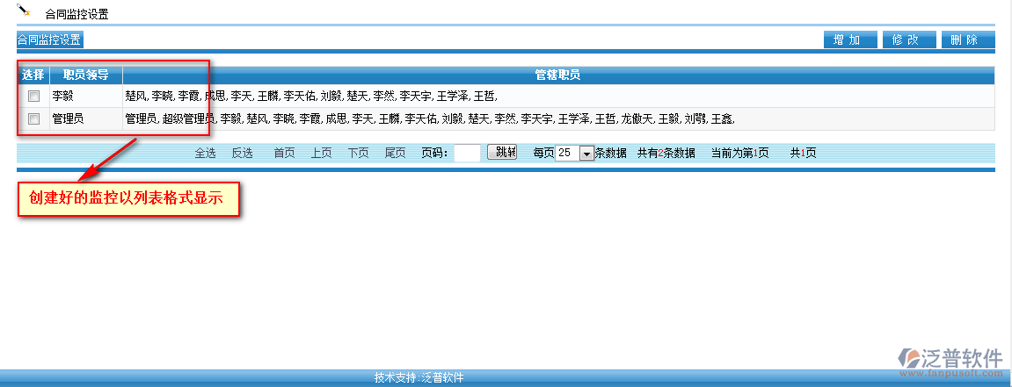The image size is (1012, 387).
Task: Click the 当前为第1页 current page text
Action: click(740, 154)
